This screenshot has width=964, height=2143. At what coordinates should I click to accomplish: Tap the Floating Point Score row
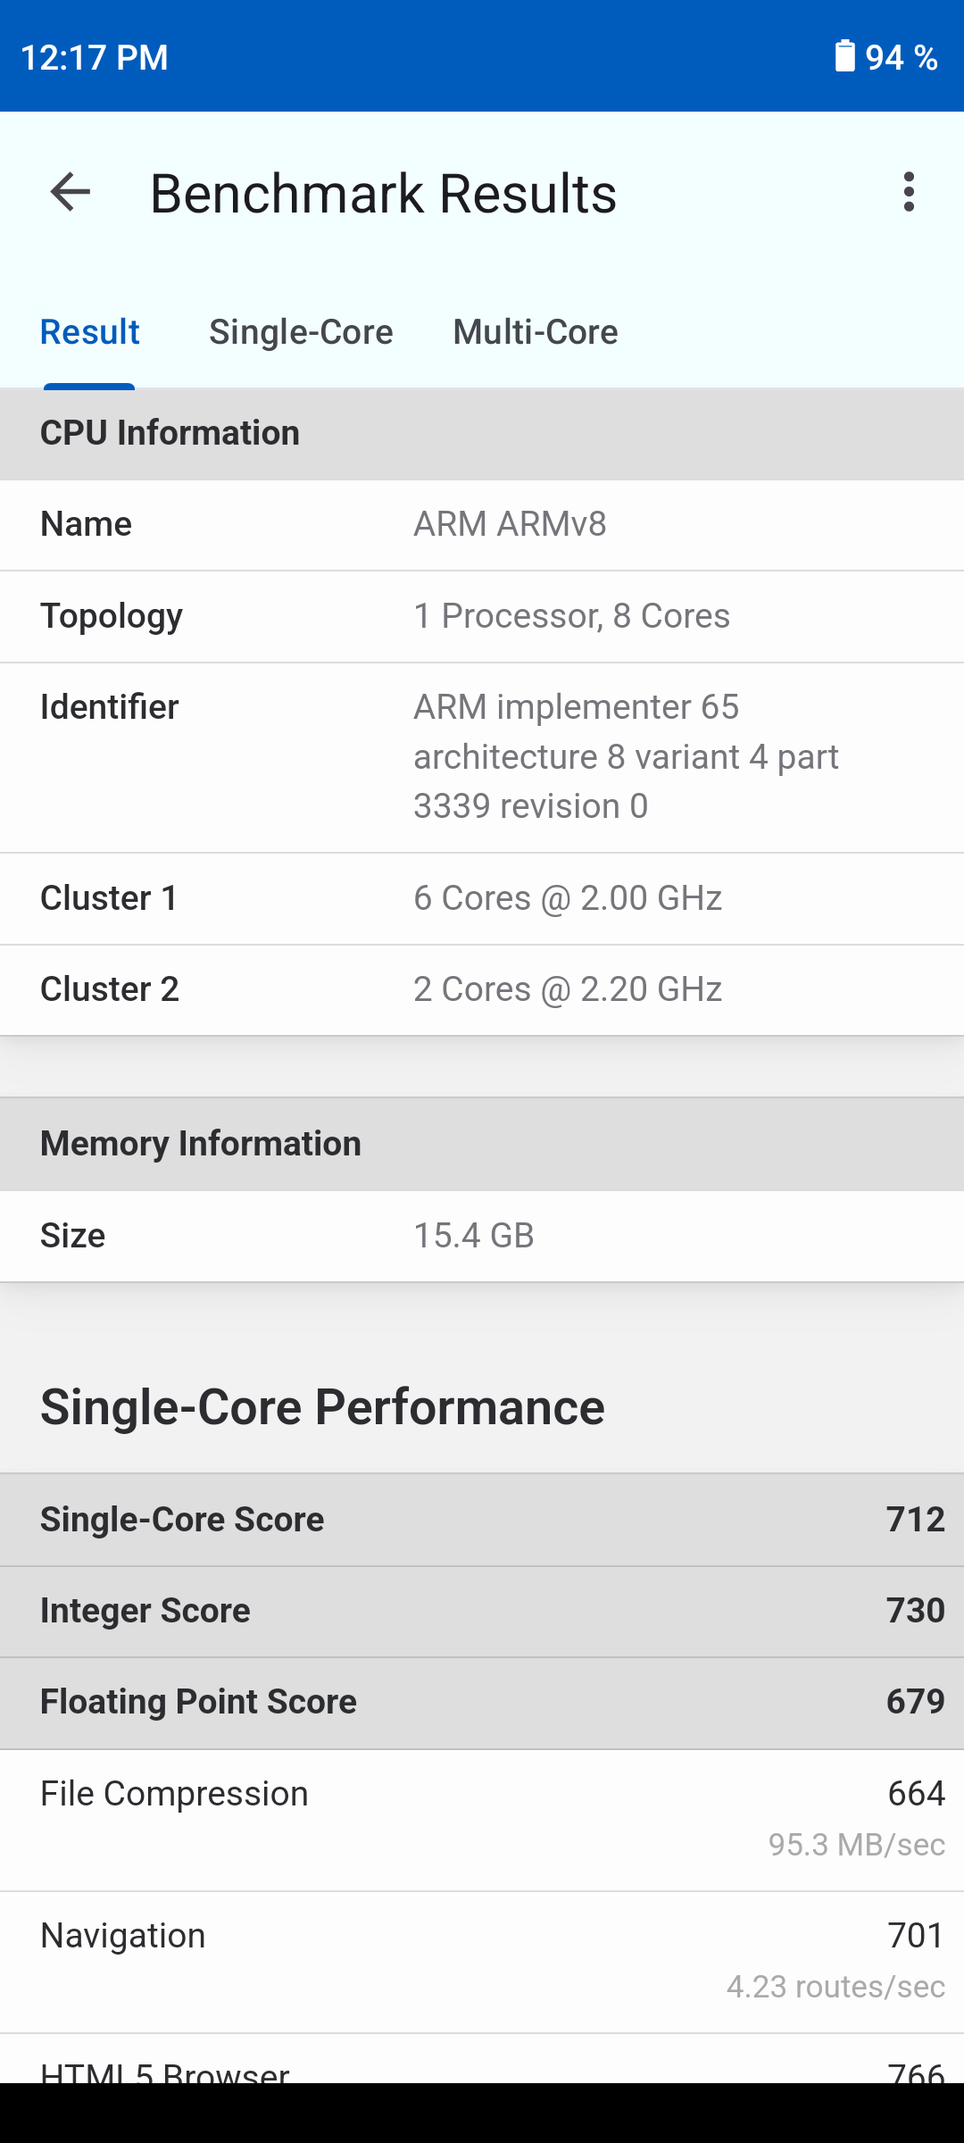coord(482,1702)
